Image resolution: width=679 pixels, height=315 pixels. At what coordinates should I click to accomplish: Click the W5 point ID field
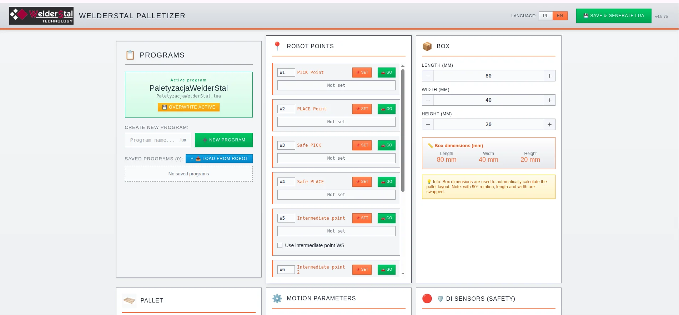coord(286,218)
